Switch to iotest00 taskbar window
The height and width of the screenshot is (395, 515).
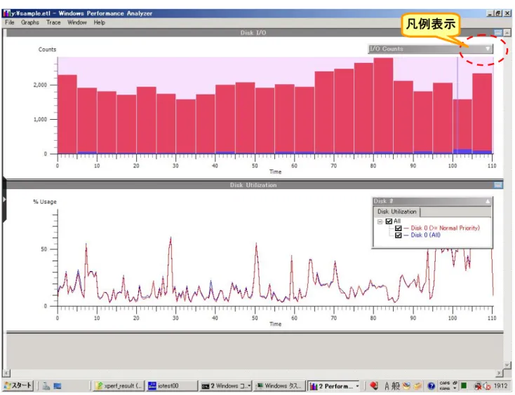(172, 386)
